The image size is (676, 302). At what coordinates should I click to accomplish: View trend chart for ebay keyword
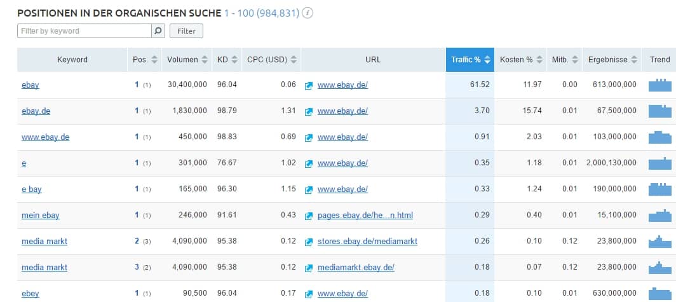660,85
